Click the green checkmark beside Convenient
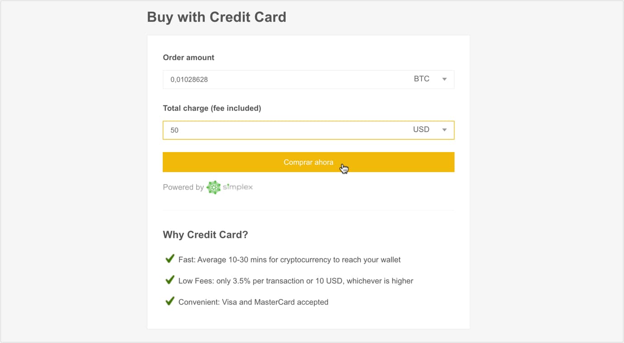Screen dimensions: 624x343 170,301
